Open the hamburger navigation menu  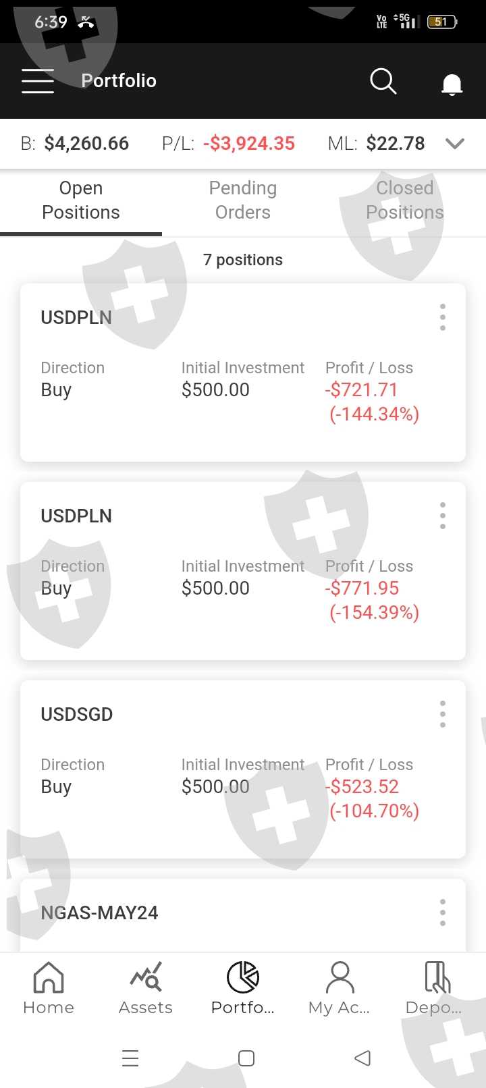(x=38, y=81)
